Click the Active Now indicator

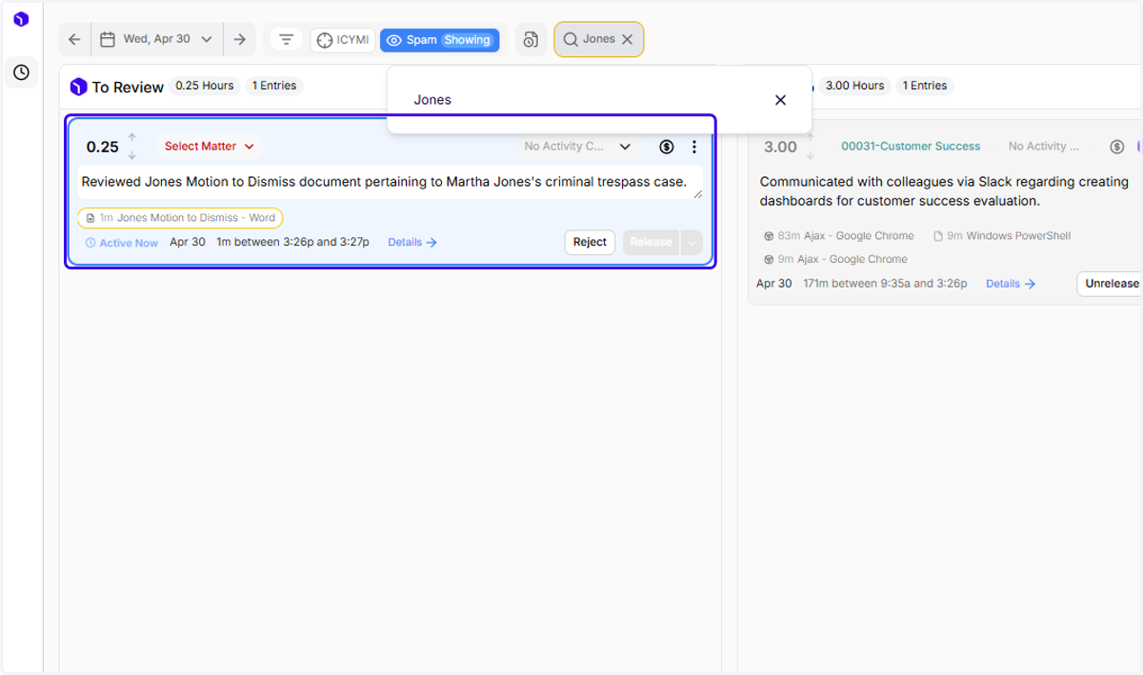(122, 243)
